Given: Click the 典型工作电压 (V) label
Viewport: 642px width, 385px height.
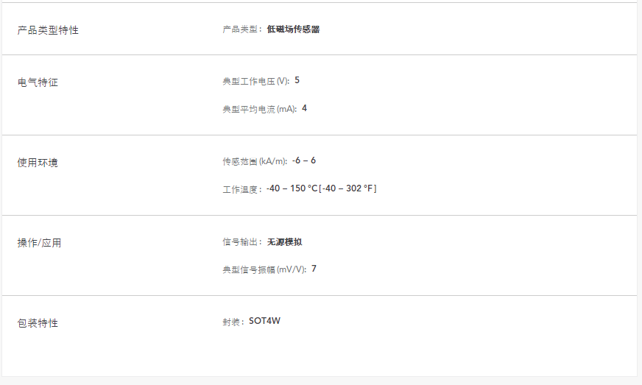Looking at the screenshot, I should coord(255,81).
